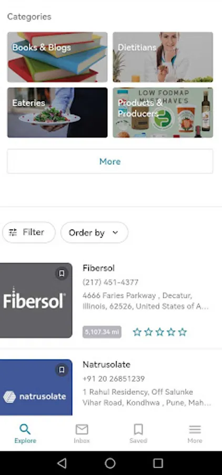This screenshot has height=475, width=222.
Task: Rate Fibersol with the fifth star
Action: (x=183, y=332)
